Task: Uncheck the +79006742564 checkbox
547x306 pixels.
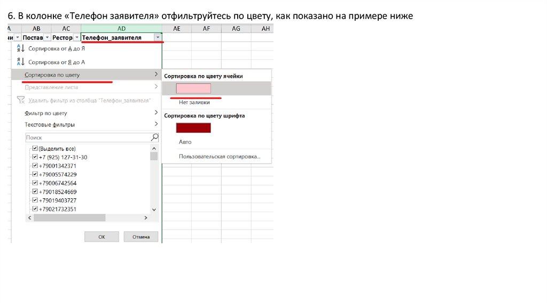Action: point(35,183)
